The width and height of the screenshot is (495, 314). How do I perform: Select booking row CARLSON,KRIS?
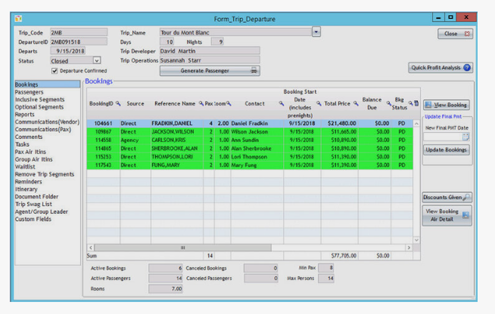pos(249,140)
